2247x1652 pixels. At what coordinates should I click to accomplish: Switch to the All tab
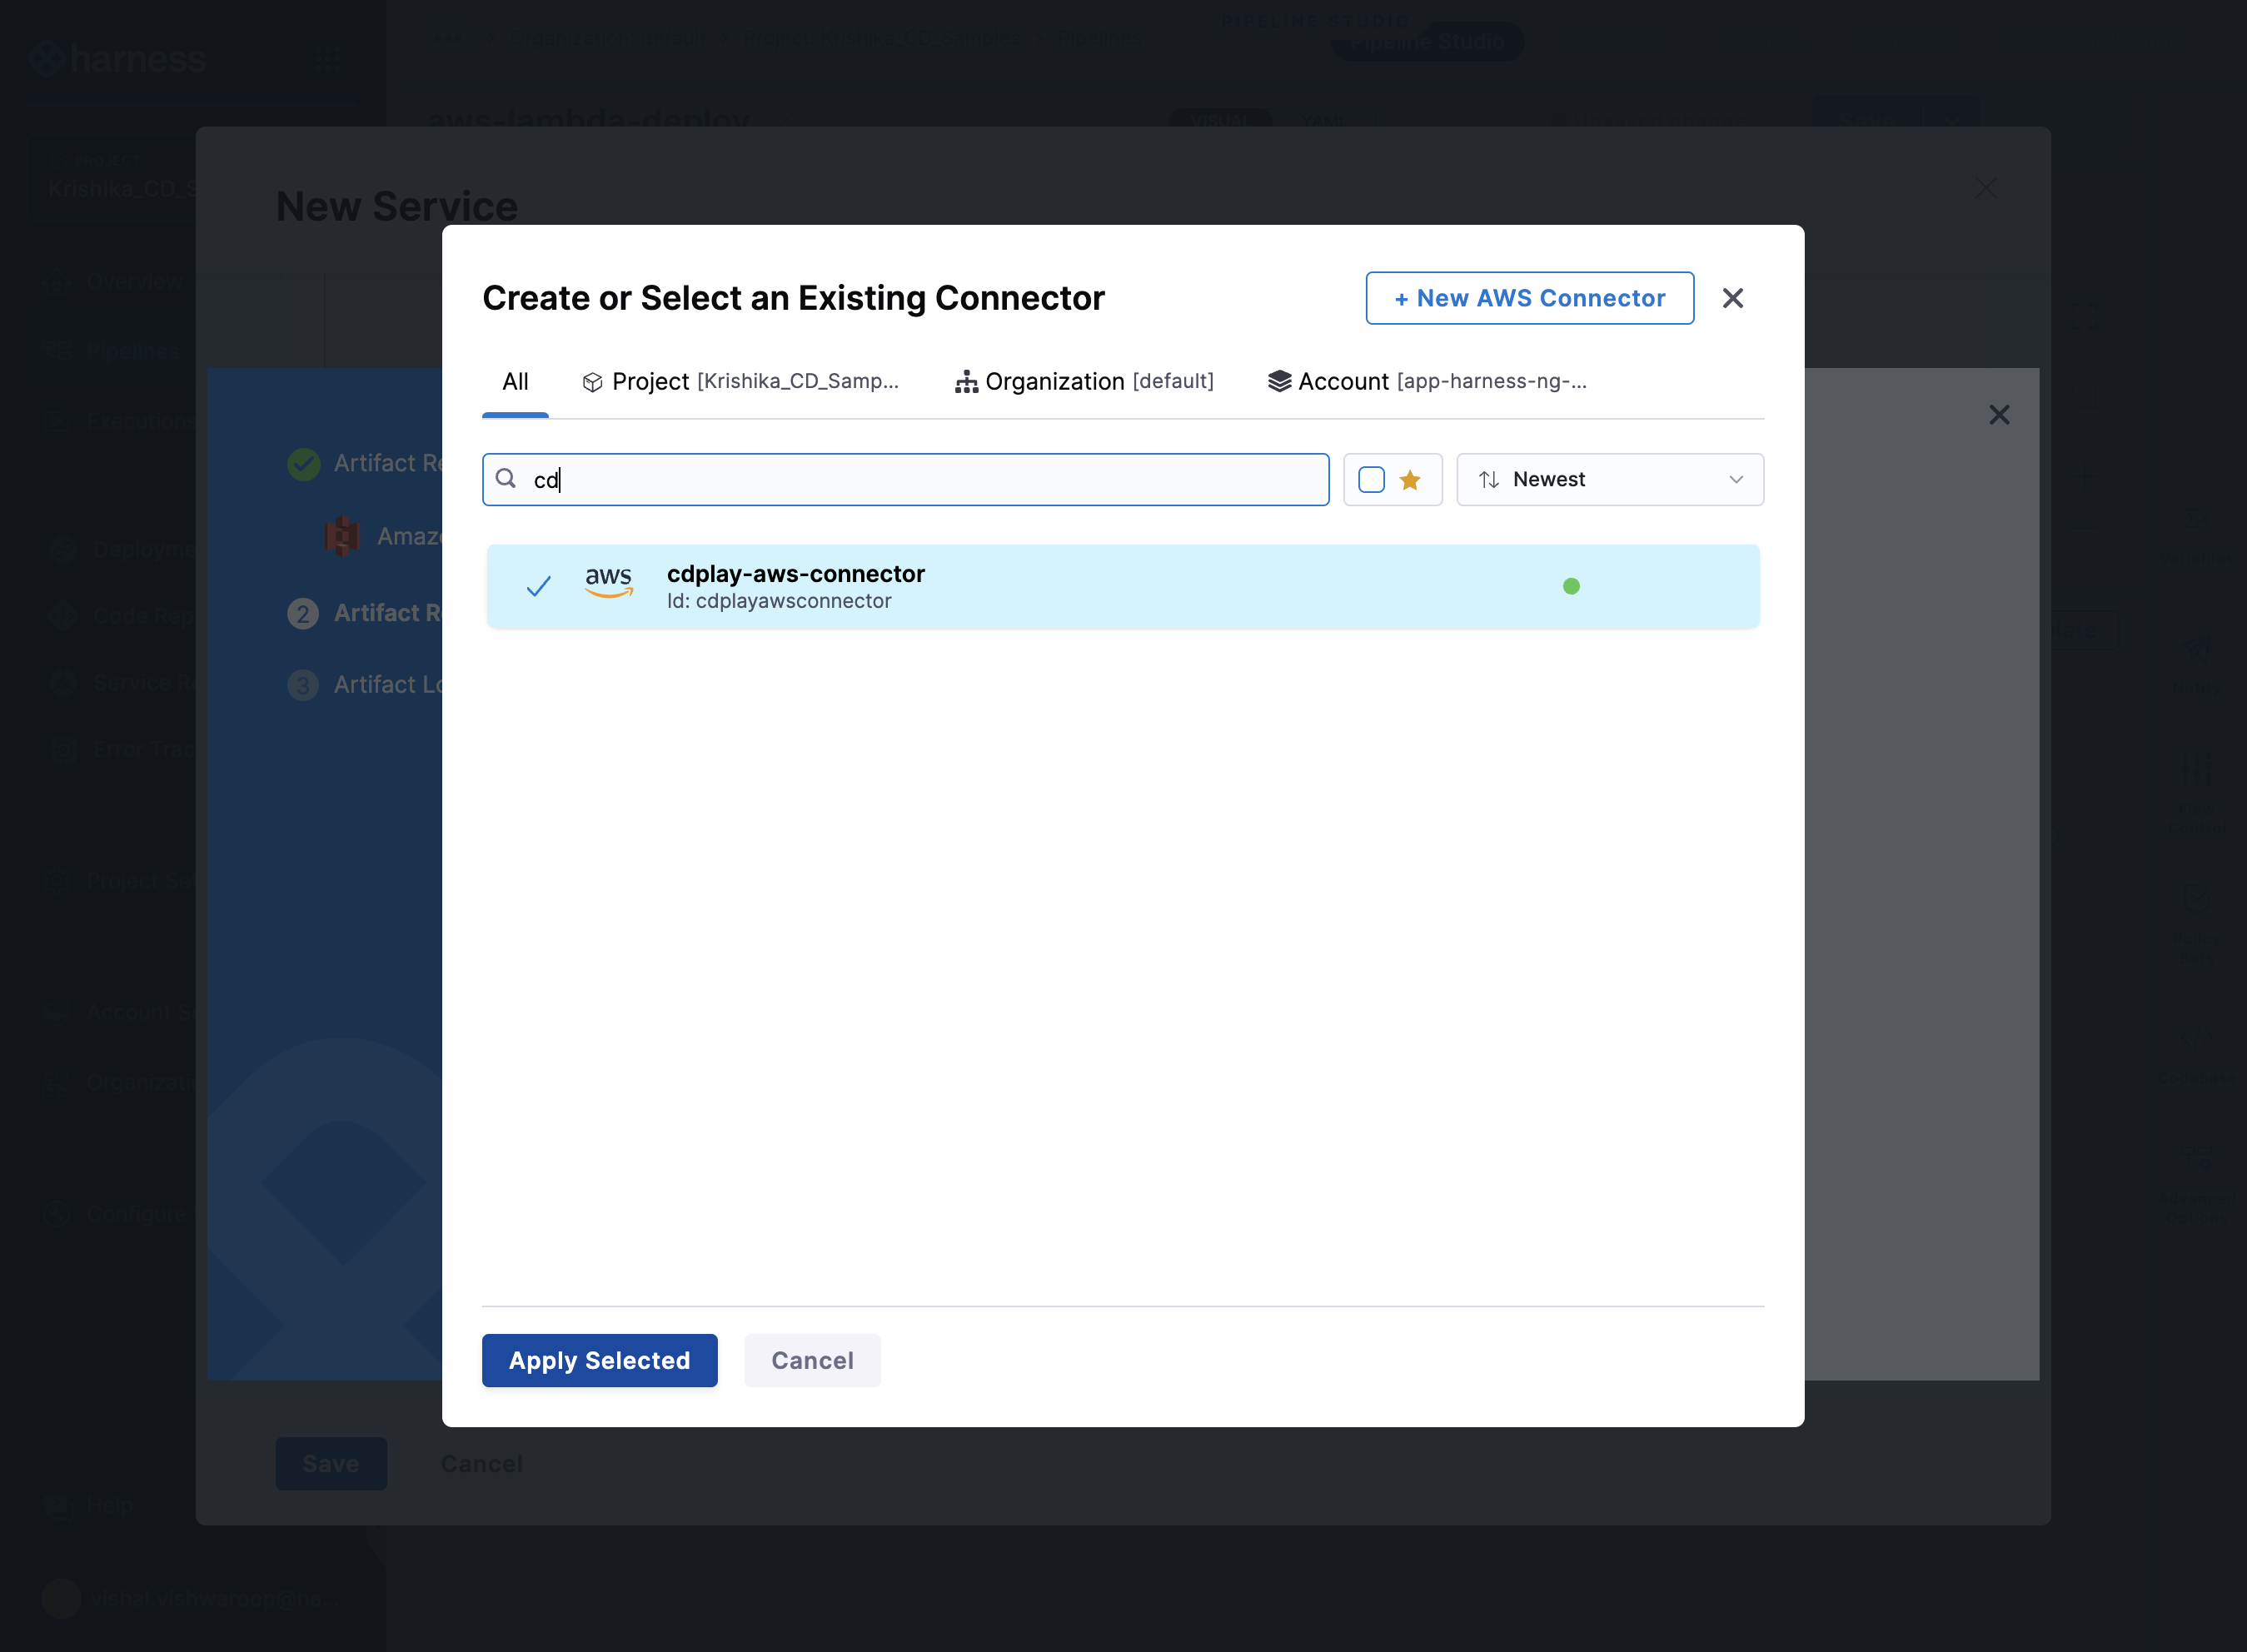515,382
